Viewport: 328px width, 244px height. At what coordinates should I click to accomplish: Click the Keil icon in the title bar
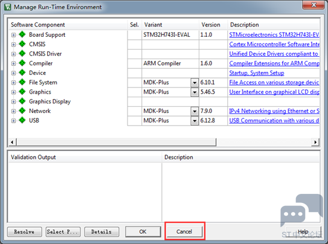coord(8,7)
